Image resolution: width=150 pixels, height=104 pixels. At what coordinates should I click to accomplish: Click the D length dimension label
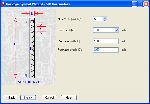[15, 44]
